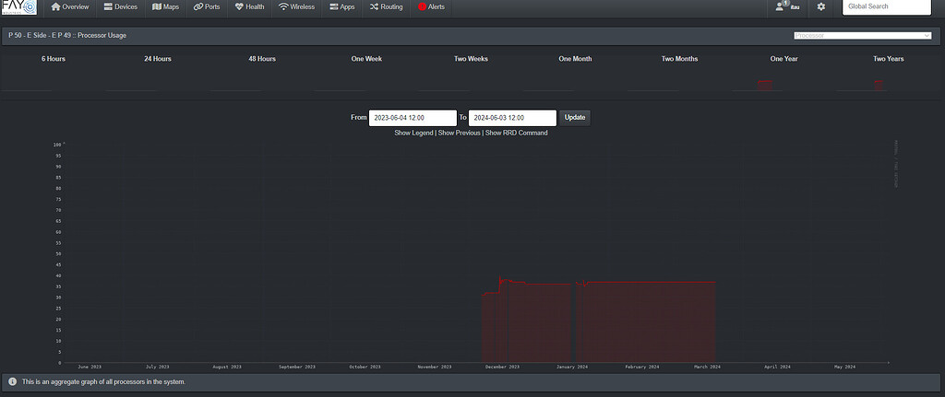
Task: Open the settings gear menu
Action: click(820, 6)
